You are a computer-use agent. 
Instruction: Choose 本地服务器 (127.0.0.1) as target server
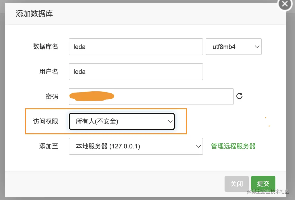[136, 146]
